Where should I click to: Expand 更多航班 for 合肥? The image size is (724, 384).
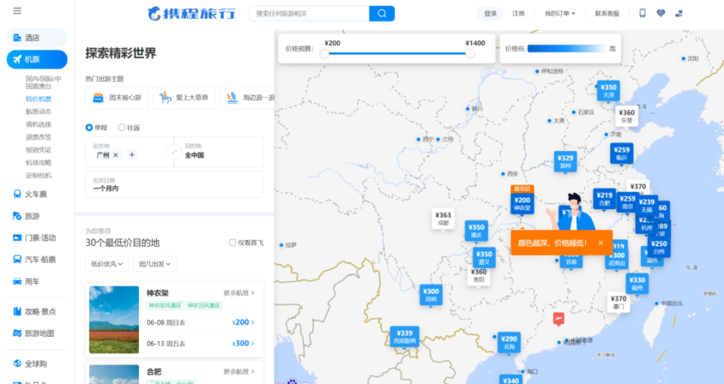239,371
